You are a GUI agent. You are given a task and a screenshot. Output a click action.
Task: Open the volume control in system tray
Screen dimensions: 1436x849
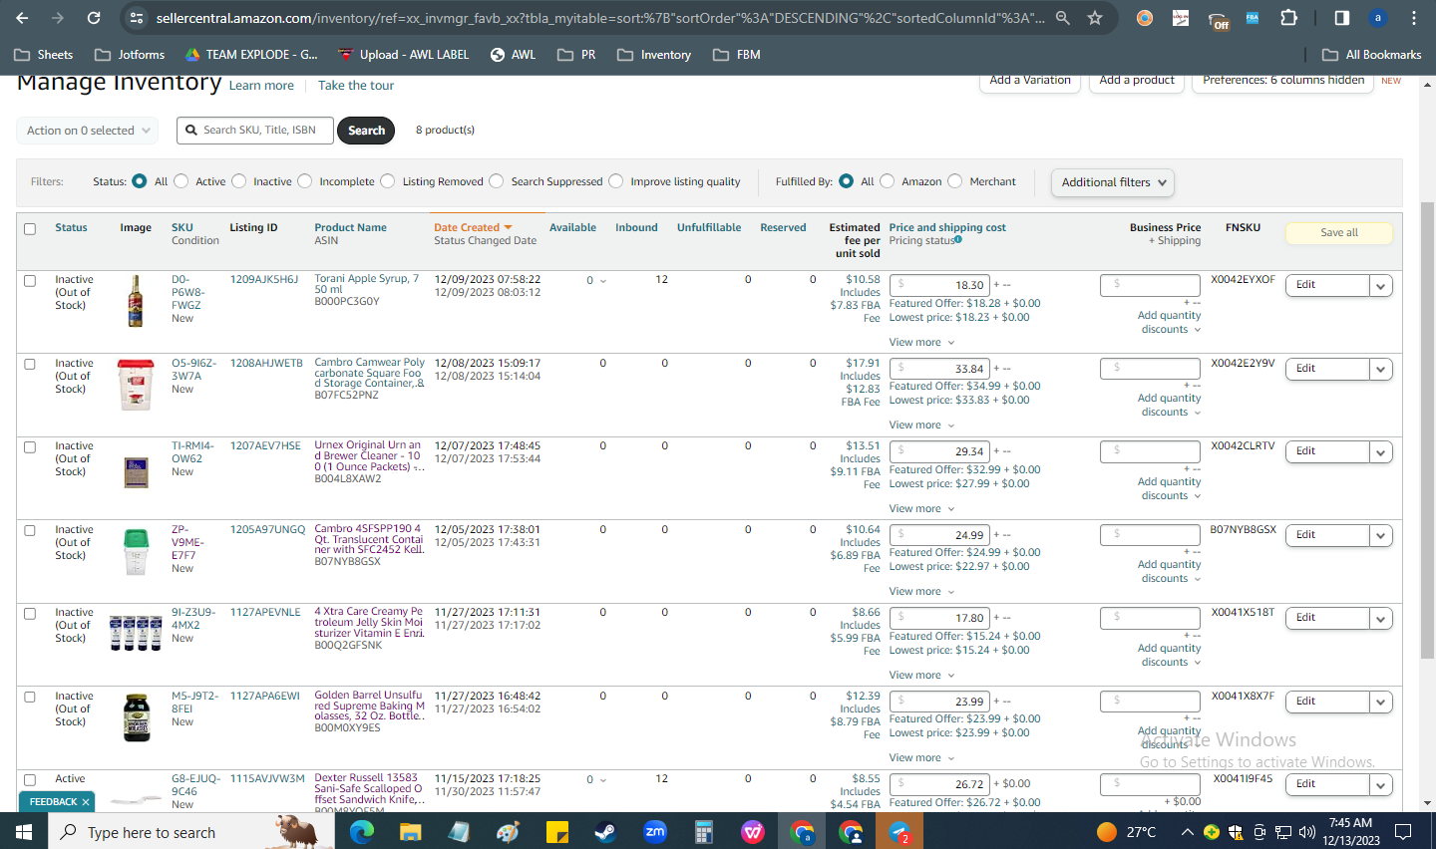[1307, 831]
